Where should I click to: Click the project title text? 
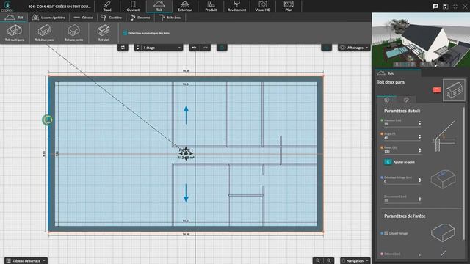point(59,7)
